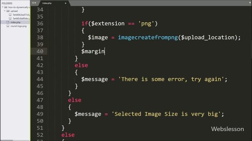Open the 5e4d0b2ea57c4 image file
The height and width of the screenshot is (141, 252).
21,15
